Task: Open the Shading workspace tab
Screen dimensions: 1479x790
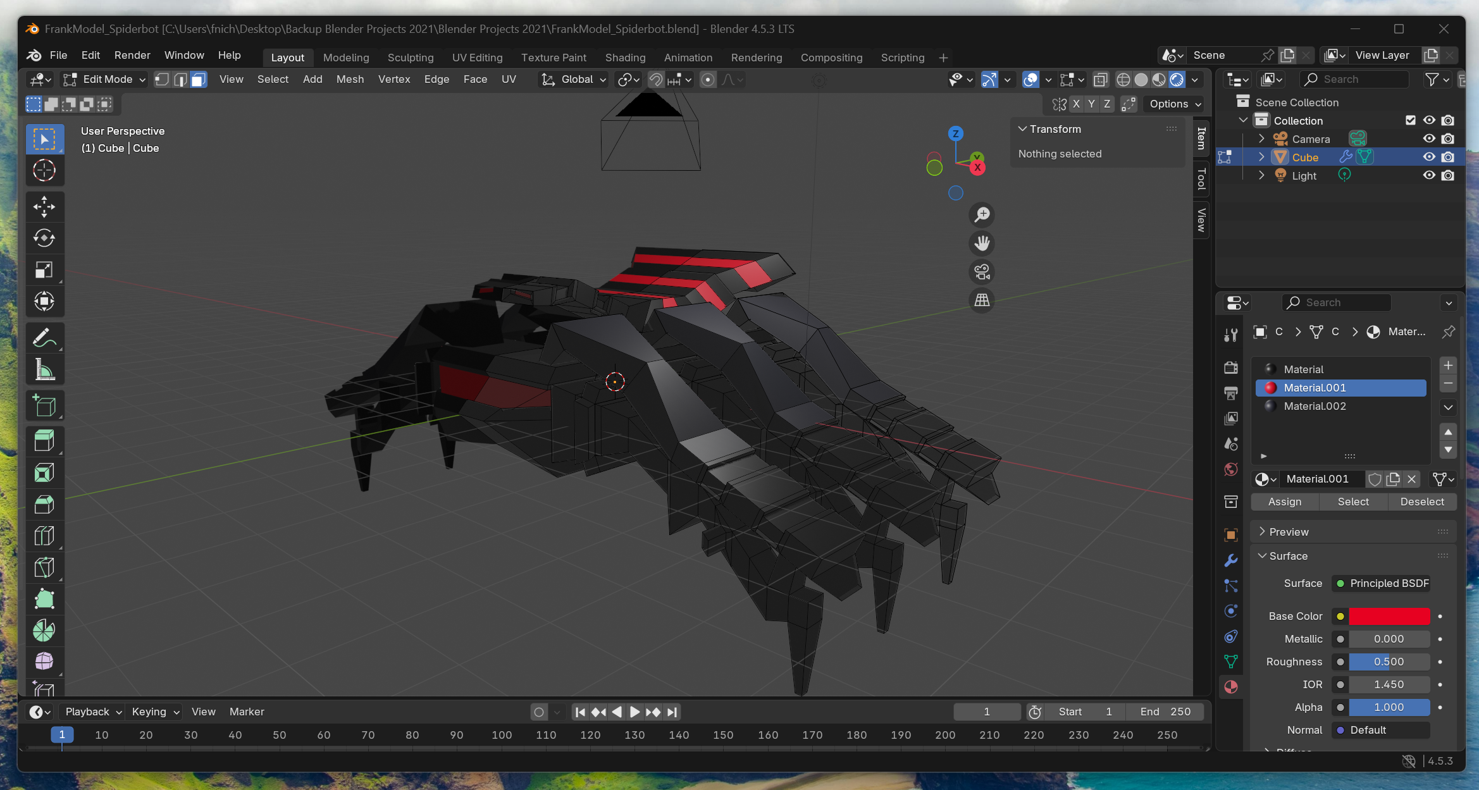Action: (x=625, y=58)
